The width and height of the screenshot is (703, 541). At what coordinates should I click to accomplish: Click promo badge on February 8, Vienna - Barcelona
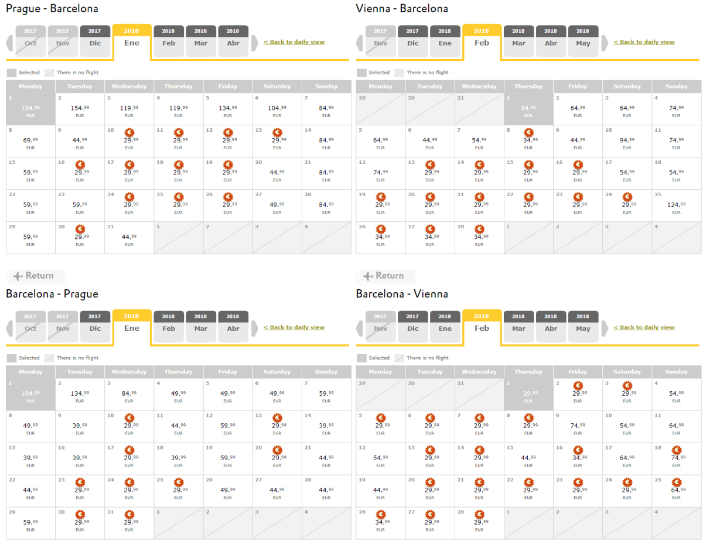tap(528, 132)
